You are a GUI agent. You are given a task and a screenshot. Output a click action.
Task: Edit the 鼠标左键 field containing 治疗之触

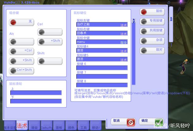click(102, 24)
